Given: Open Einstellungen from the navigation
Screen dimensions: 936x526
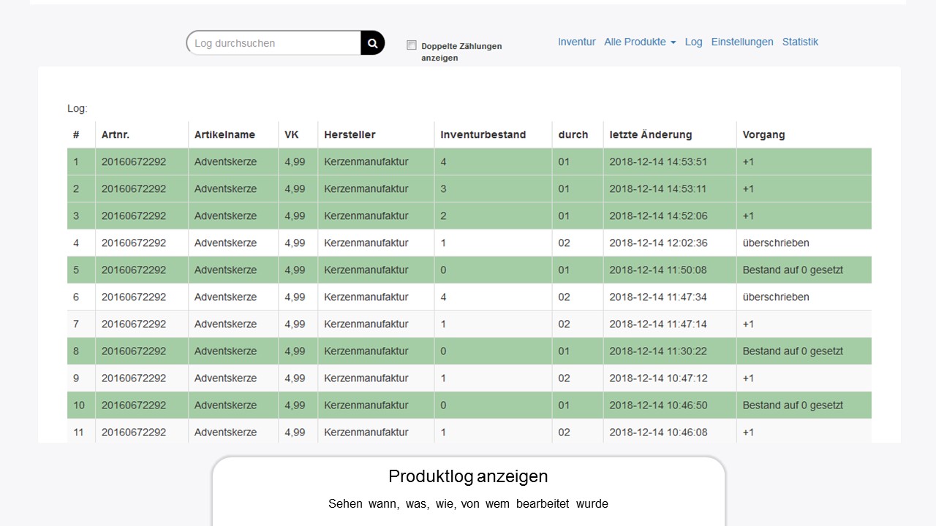Looking at the screenshot, I should (x=741, y=42).
